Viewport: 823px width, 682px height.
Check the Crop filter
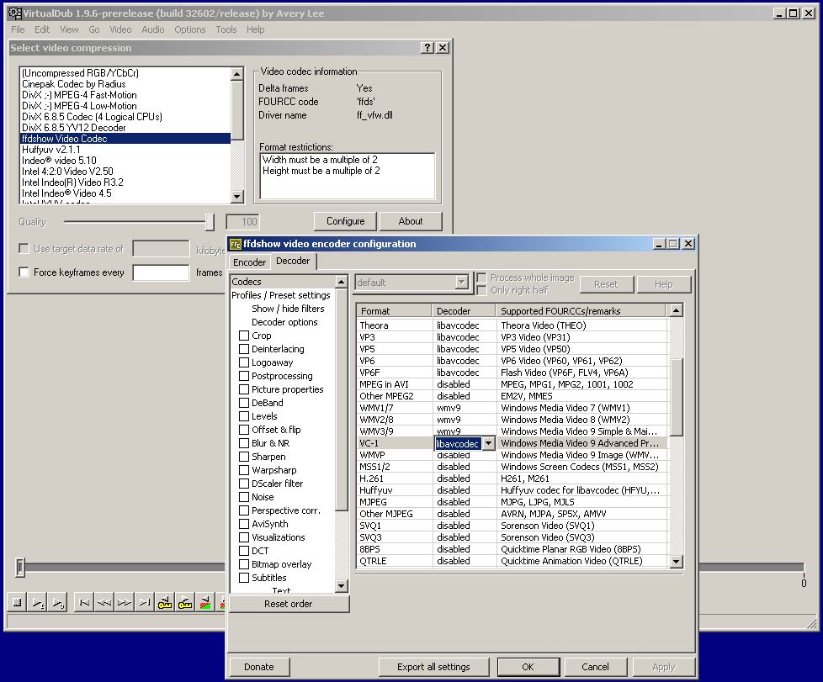click(x=244, y=336)
